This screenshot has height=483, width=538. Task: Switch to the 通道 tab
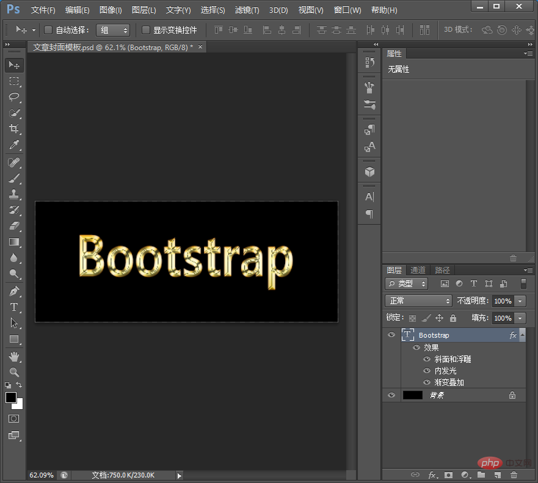pyautogui.click(x=418, y=270)
